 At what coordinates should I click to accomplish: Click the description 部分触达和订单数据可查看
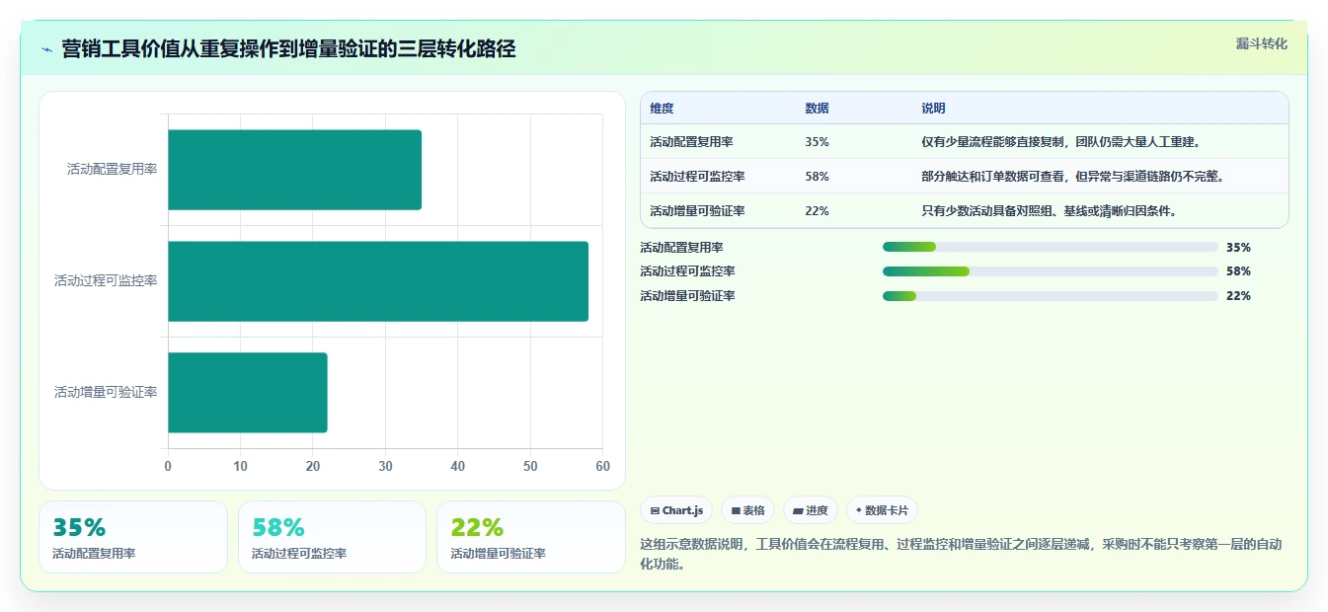1072,177
